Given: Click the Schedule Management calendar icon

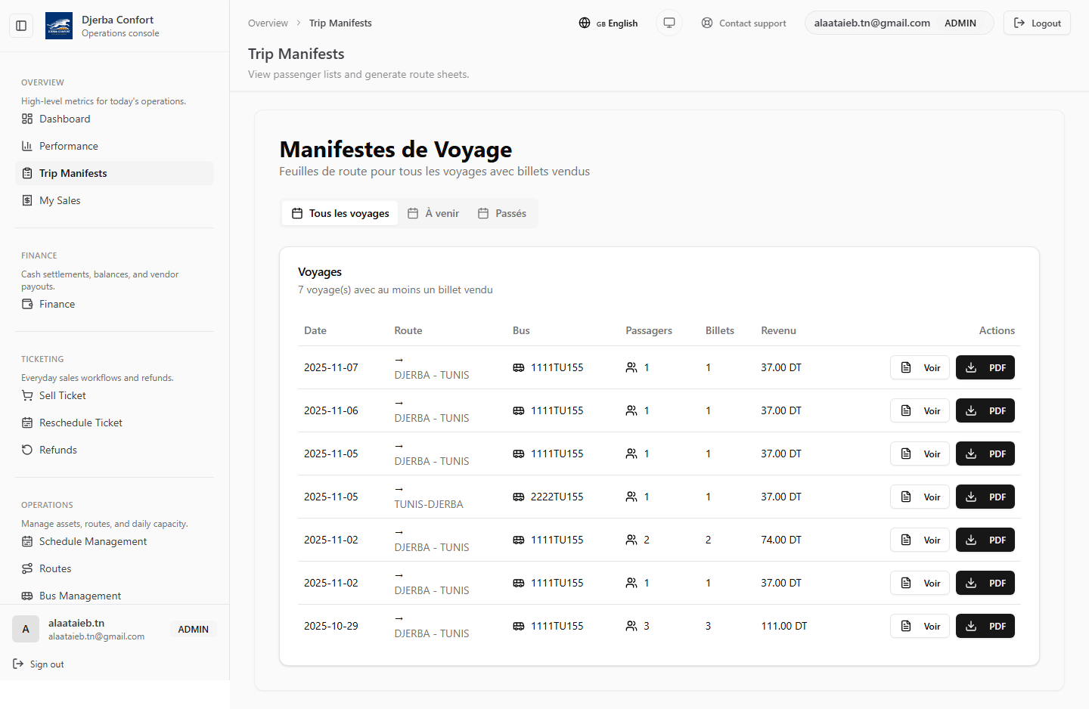Looking at the screenshot, I should (27, 541).
